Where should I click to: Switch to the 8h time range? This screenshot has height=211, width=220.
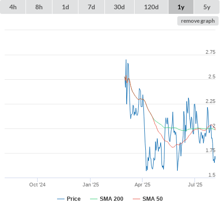point(39,7)
